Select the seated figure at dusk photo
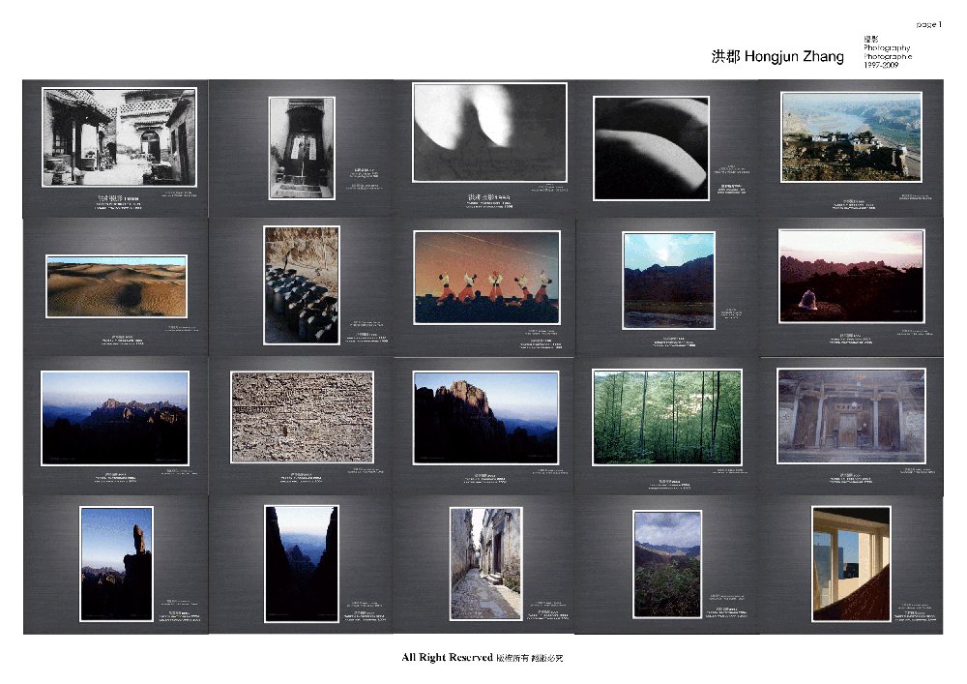Image resolution: width=967 pixels, height=684 pixels. (x=851, y=276)
